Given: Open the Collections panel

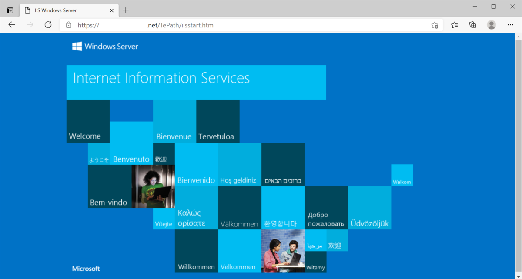Looking at the screenshot, I should click(x=473, y=25).
